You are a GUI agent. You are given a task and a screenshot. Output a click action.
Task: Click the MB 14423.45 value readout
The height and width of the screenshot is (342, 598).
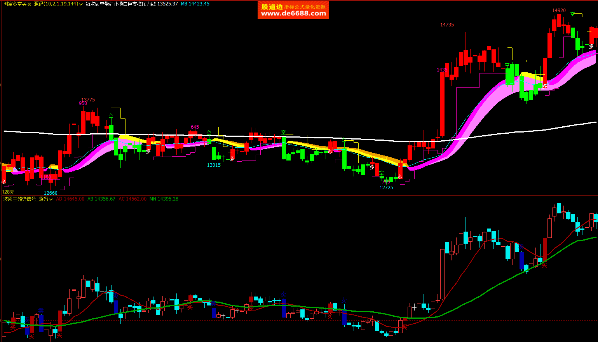[195, 4]
